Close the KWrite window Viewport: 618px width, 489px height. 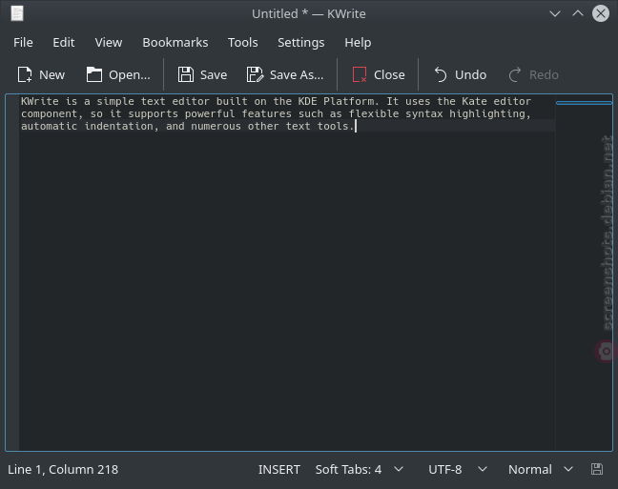[601, 13]
